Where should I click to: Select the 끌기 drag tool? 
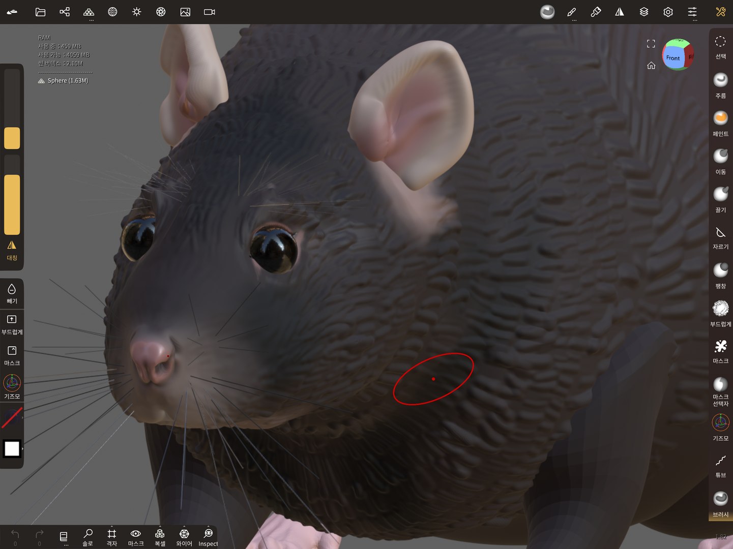click(x=721, y=200)
